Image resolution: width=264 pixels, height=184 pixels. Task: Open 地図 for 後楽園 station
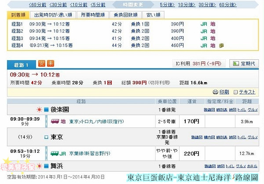(x=232, y=110)
